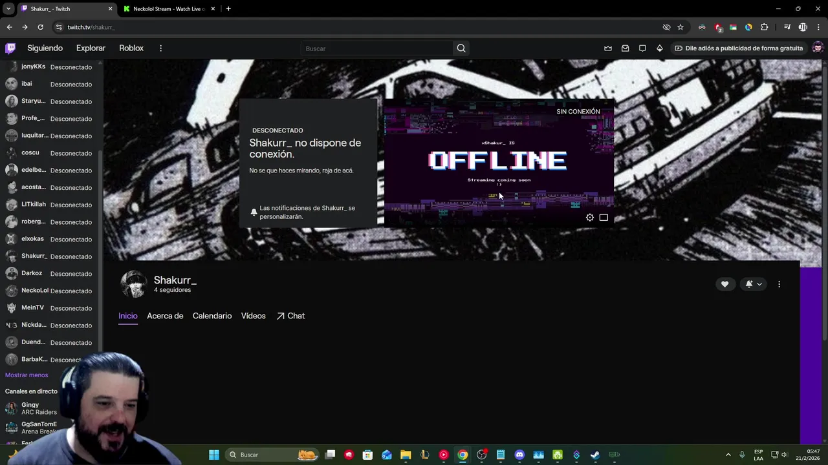
Task: Bookmark this page with the star icon
Action: click(681, 27)
